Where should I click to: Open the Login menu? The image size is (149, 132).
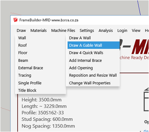point(122,30)
